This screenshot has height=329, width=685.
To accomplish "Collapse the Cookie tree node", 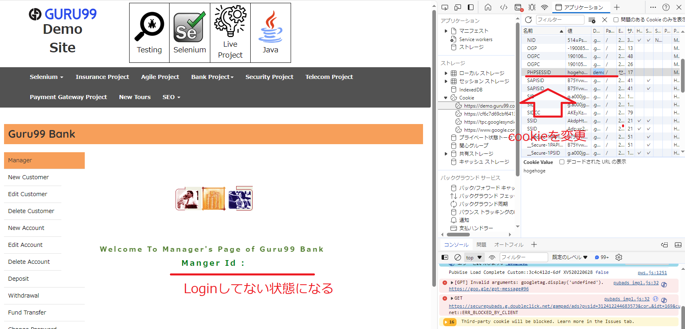I will [x=446, y=98].
